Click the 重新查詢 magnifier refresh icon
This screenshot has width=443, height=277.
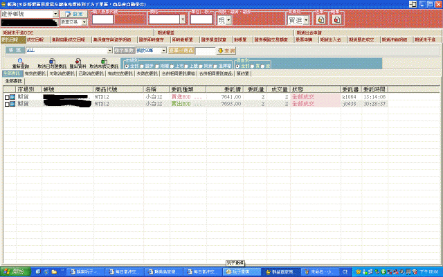click(20, 61)
